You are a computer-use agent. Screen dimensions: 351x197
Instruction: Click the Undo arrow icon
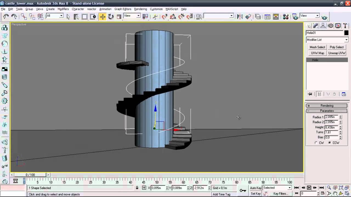tap(6, 17)
